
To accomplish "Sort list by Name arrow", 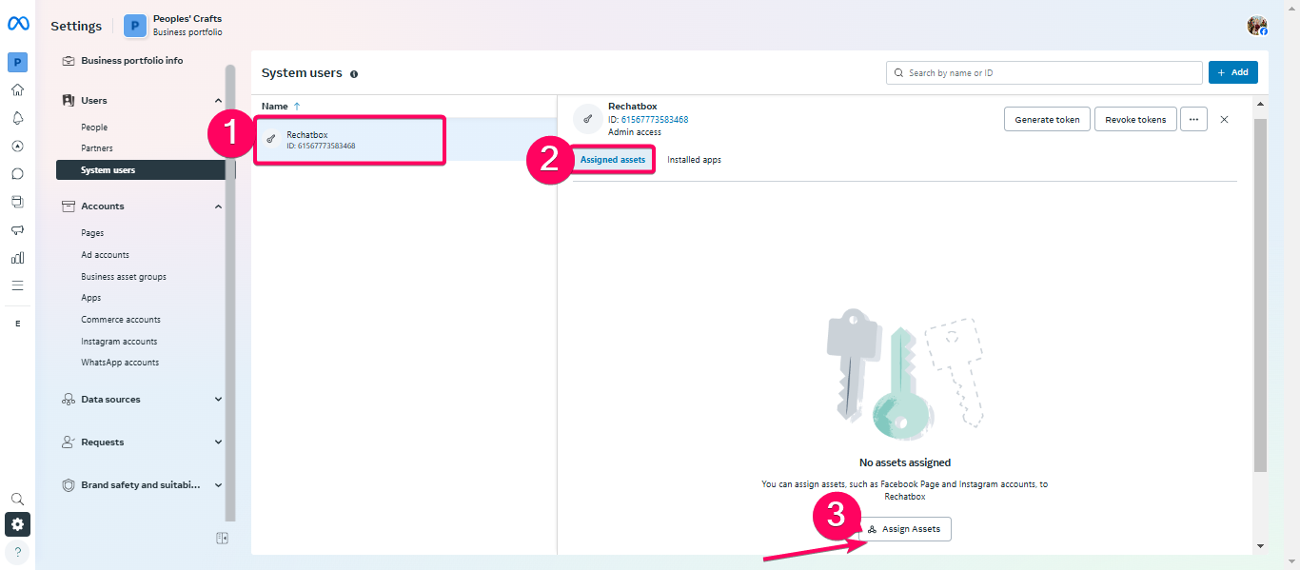I will coord(297,107).
